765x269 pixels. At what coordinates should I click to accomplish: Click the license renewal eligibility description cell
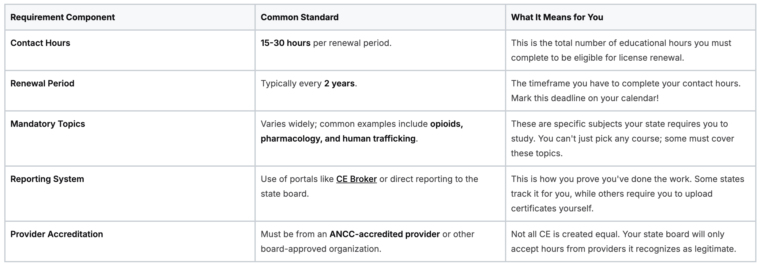pyautogui.click(x=631, y=50)
